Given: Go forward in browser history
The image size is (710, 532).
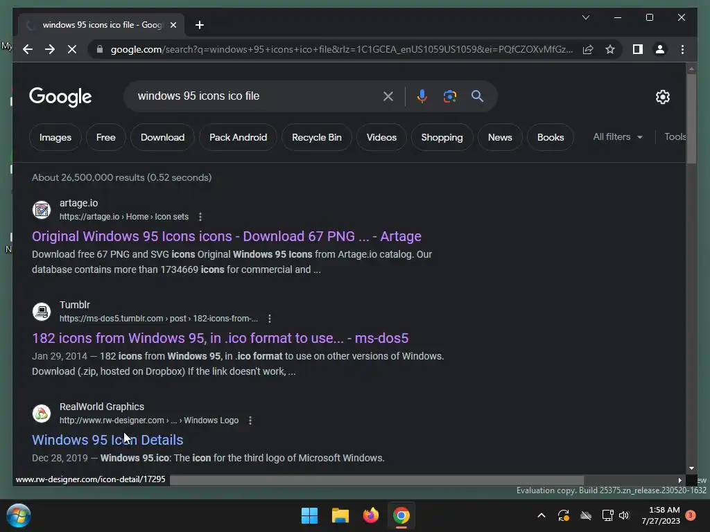Looking at the screenshot, I should (x=50, y=49).
